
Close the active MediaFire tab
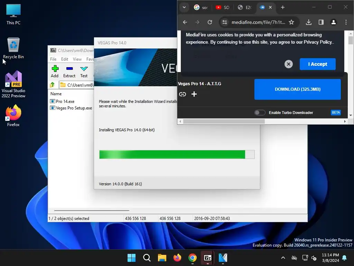click(270, 7)
